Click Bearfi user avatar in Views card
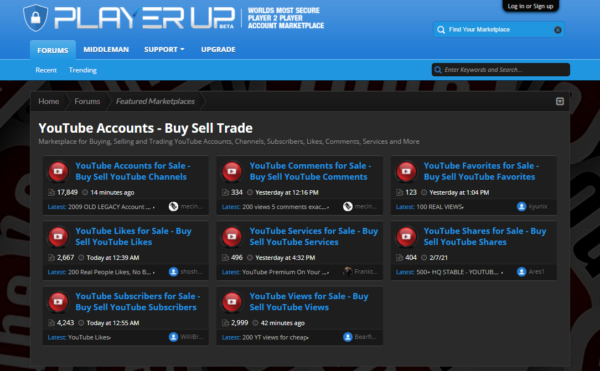Viewport: 600px width, 371px height. [x=348, y=337]
